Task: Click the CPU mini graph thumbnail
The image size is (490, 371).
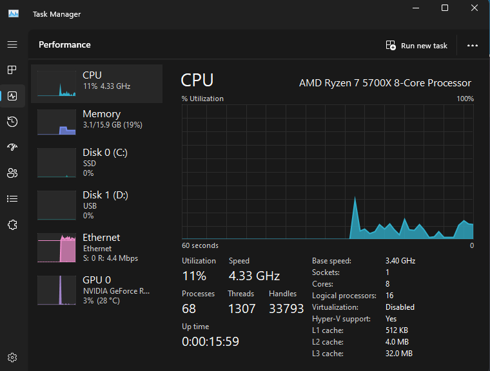Action: pos(57,83)
